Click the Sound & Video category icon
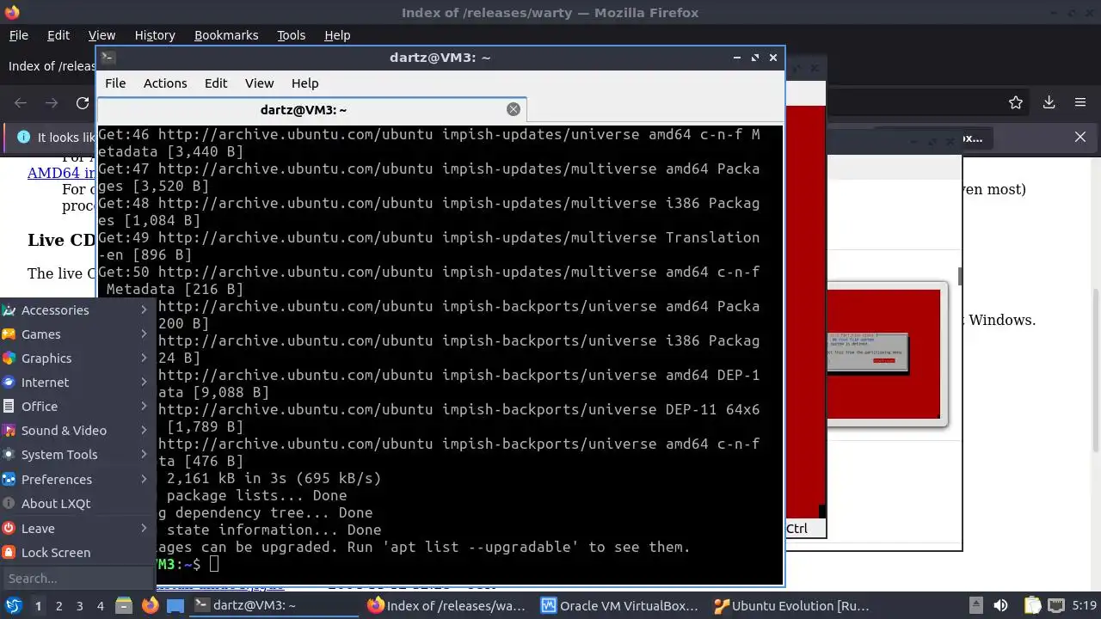The height and width of the screenshot is (619, 1101). click(9, 430)
